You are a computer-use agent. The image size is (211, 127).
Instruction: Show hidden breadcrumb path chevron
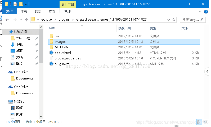38,20
